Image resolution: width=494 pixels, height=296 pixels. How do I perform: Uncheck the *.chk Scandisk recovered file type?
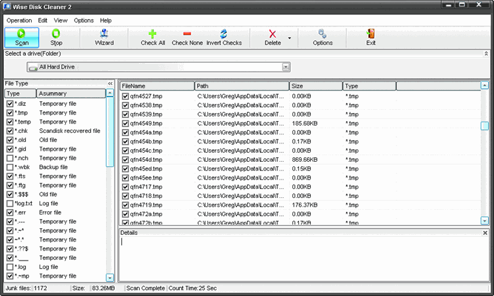pyautogui.click(x=10, y=131)
